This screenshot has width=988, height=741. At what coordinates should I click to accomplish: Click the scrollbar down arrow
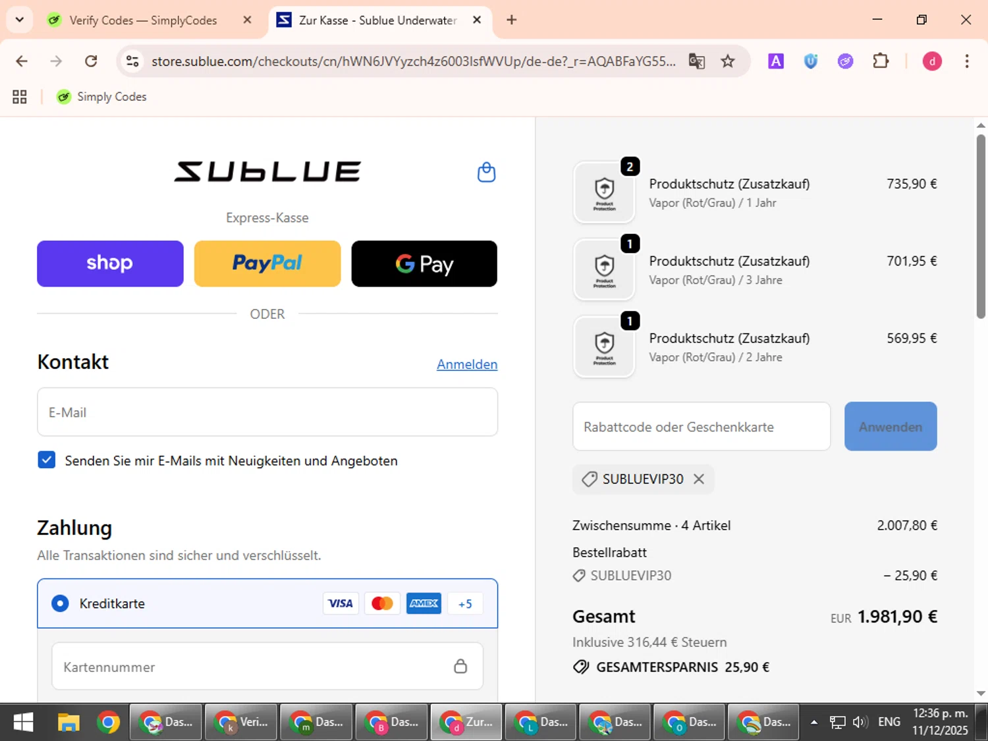[x=981, y=693]
